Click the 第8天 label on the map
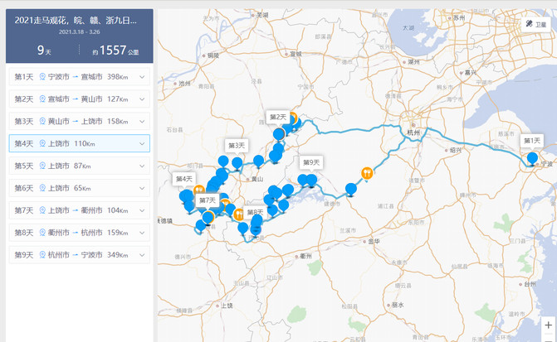The image size is (557, 342). pyautogui.click(x=255, y=213)
